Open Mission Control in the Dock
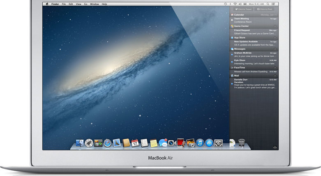The width and height of the screenshot is (321, 176). 98,143
